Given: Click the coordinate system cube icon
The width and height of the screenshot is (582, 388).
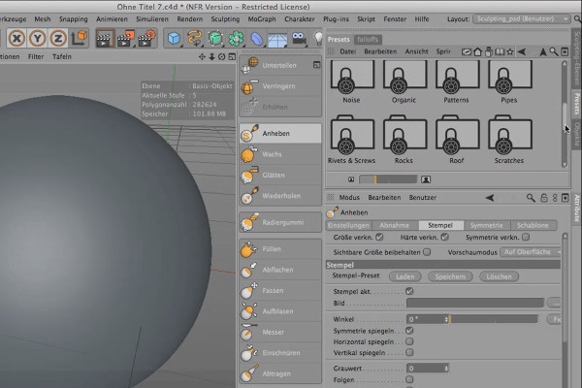Looking at the screenshot, I should coord(80,38).
